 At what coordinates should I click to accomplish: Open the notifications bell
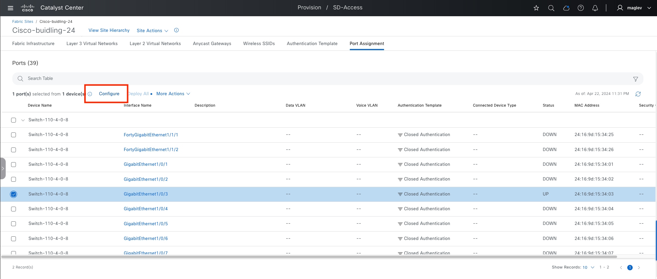595,8
